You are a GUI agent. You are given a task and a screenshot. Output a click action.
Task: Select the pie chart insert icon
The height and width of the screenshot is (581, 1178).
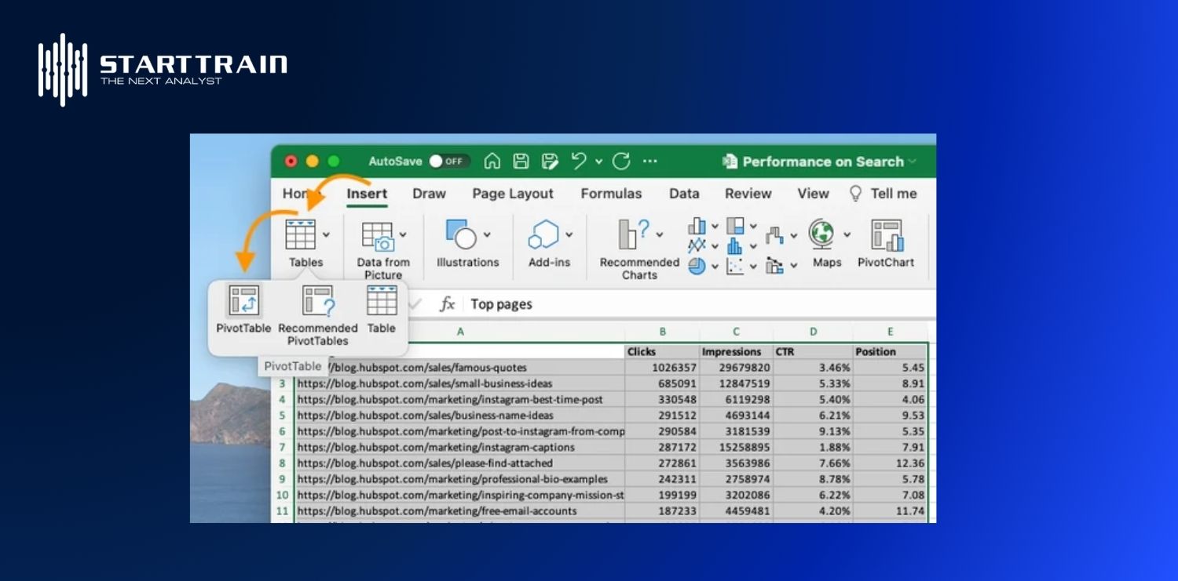[697, 266]
